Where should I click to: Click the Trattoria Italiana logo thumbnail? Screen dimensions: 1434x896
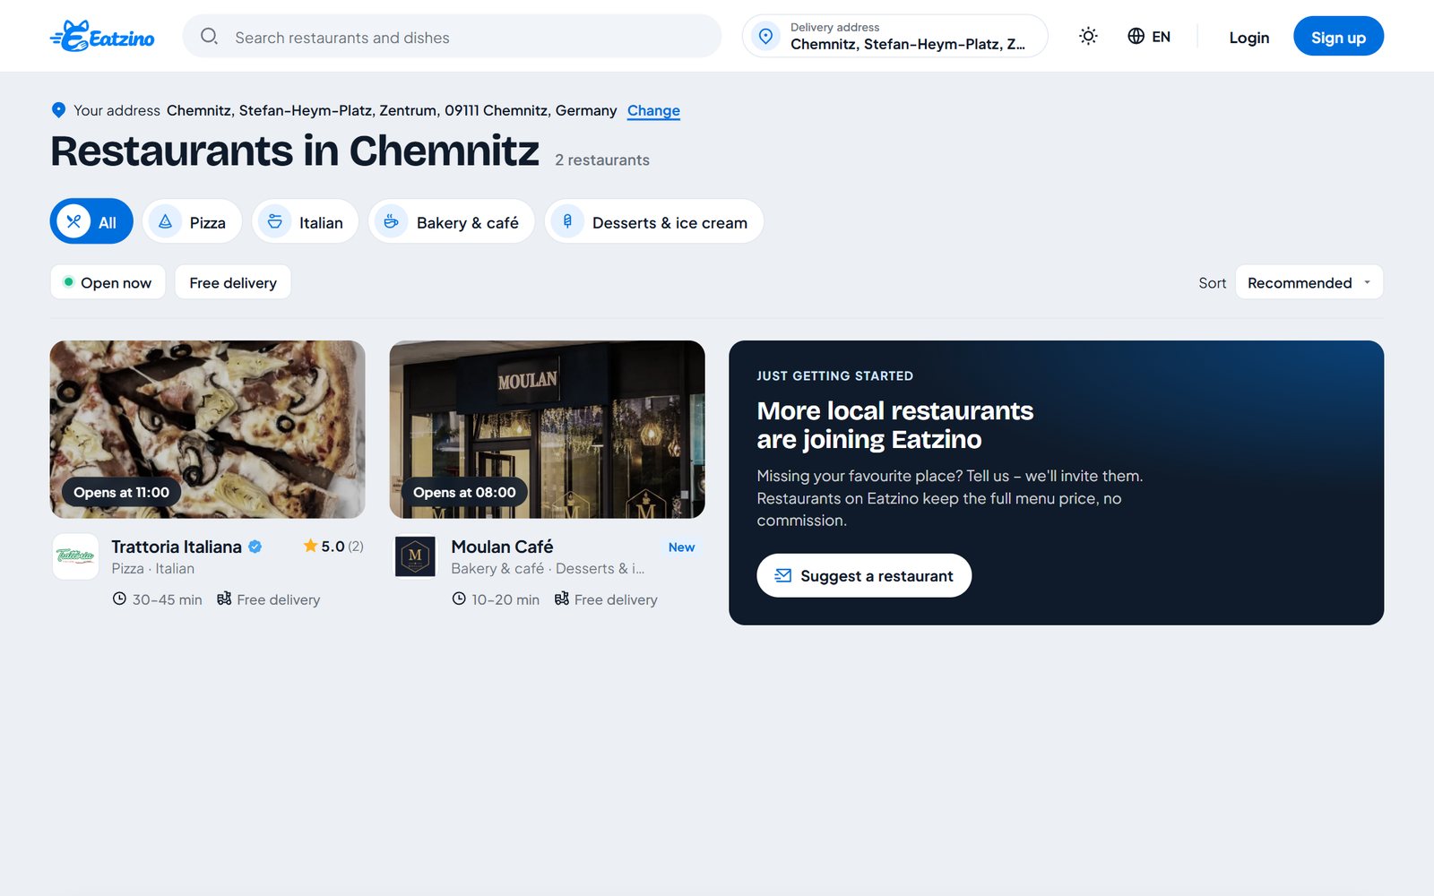coord(75,556)
